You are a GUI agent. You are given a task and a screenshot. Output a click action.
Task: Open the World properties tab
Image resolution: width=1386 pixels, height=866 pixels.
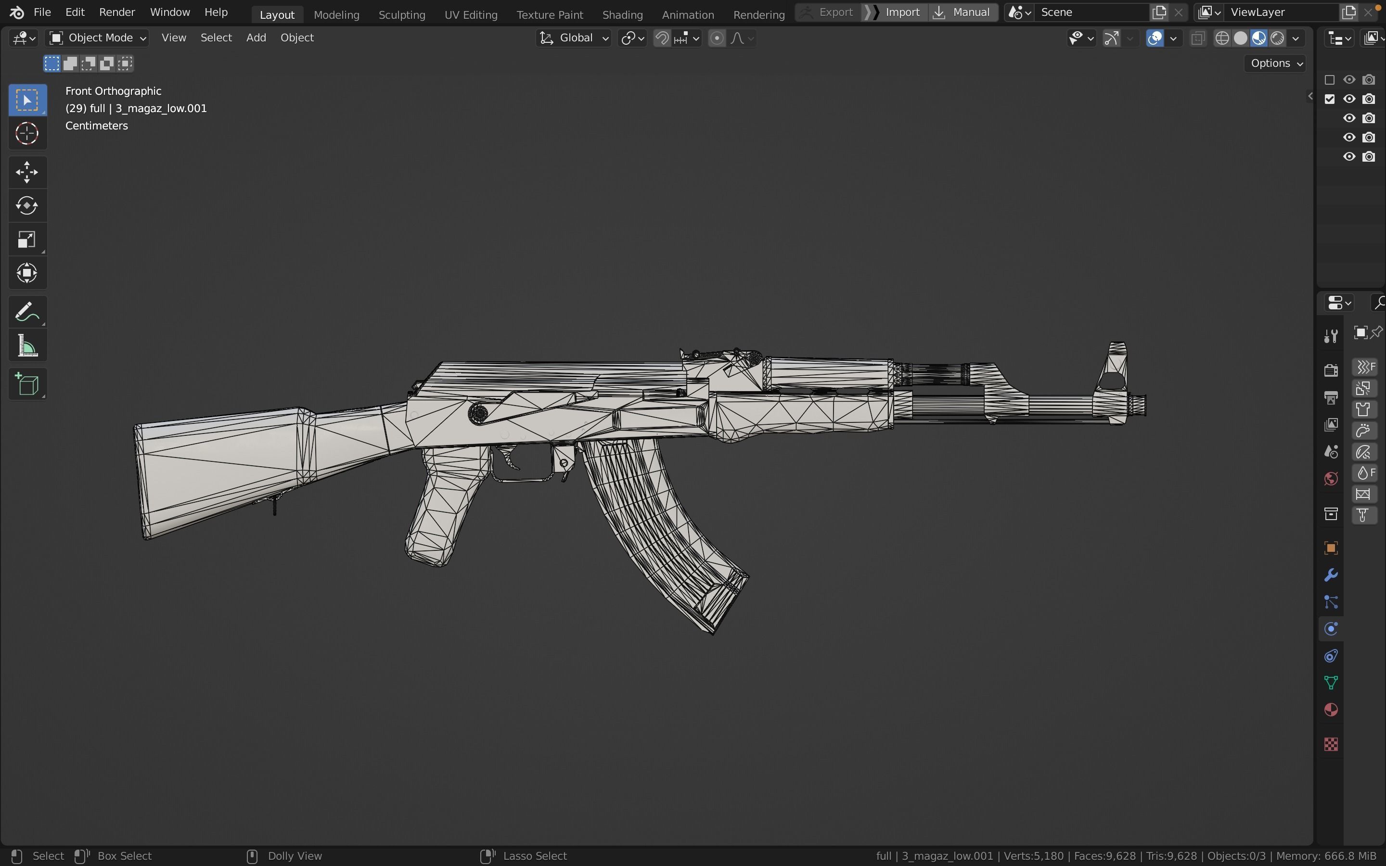click(x=1331, y=479)
